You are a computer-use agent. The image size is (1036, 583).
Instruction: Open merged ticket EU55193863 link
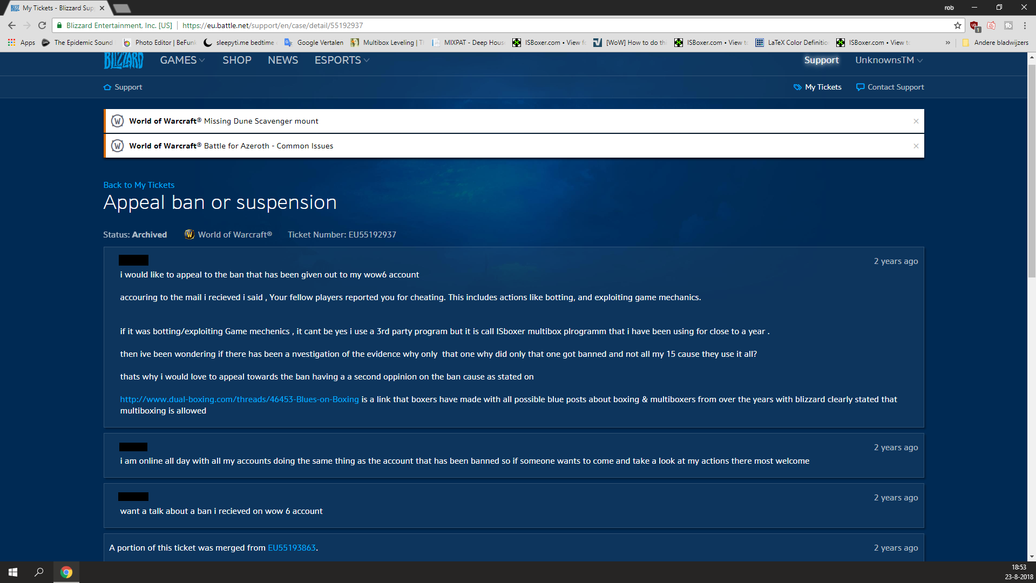click(292, 548)
